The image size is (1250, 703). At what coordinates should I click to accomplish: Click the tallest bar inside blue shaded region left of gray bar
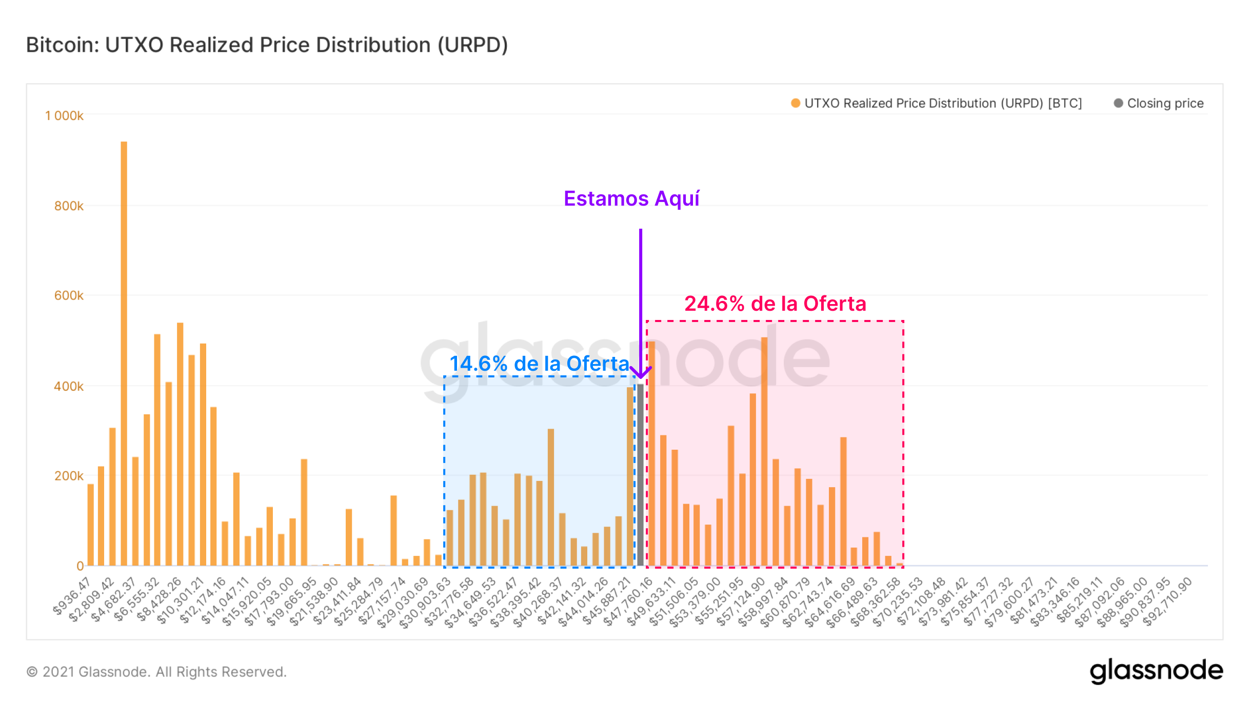point(629,476)
